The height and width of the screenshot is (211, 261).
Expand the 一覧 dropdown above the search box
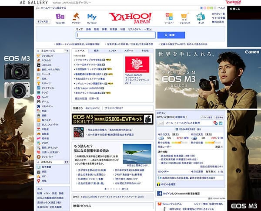(x=147, y=29)
